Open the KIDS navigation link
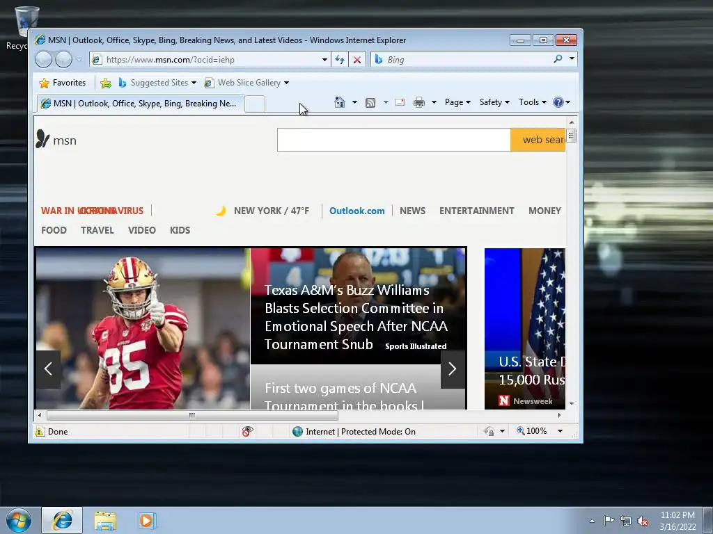 180,230
